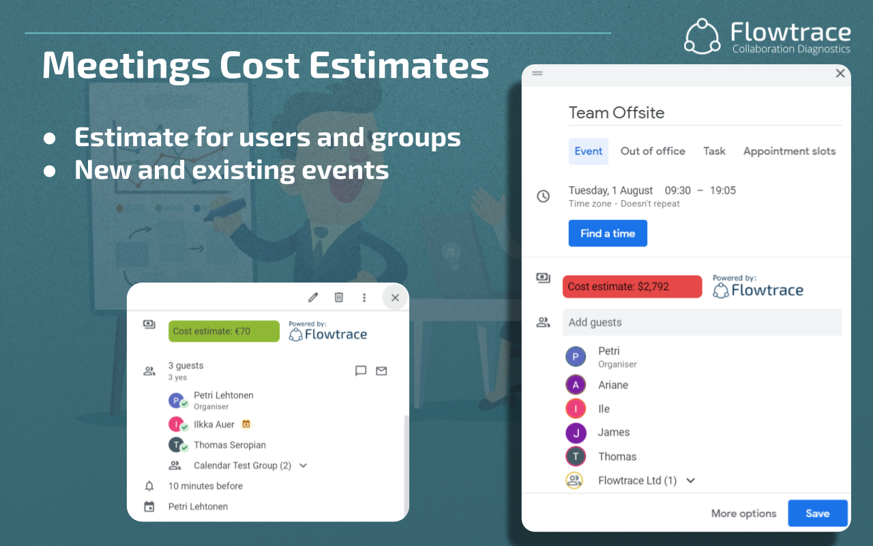Email guests using the envelope icon

click(381, 371)
